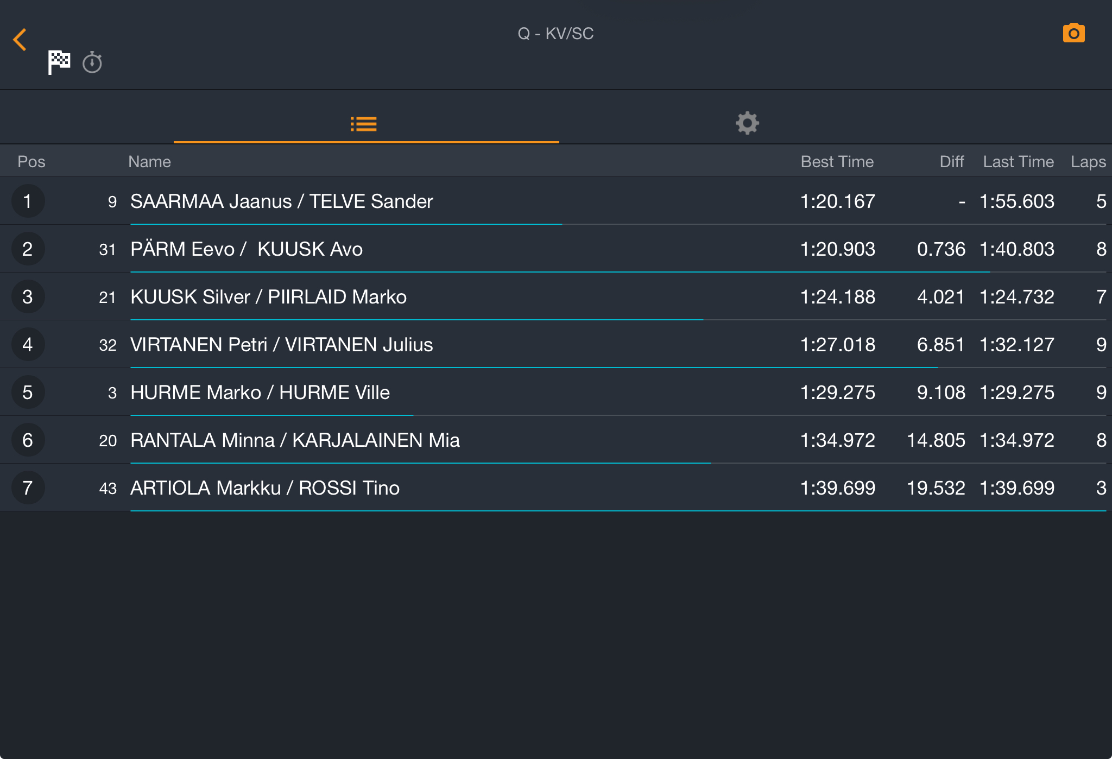
Task: Click best time 1:20.903
Action: (838, 249)
